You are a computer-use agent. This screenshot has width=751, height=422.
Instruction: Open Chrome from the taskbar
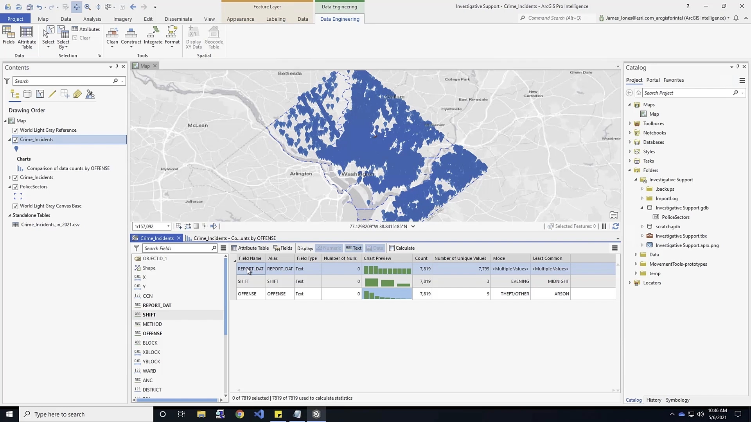tap(240, 414)
